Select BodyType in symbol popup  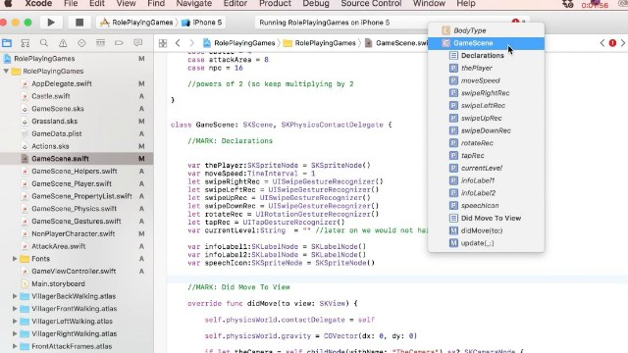coord(486,30)
